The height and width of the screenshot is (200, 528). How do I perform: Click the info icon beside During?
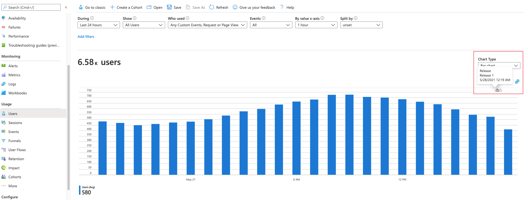[92, 18]
